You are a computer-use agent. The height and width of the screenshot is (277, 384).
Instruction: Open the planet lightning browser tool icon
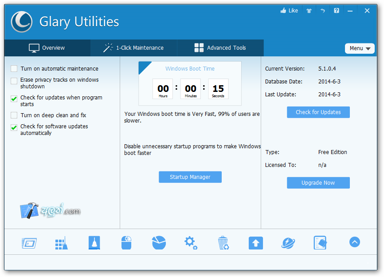(288, 243)
